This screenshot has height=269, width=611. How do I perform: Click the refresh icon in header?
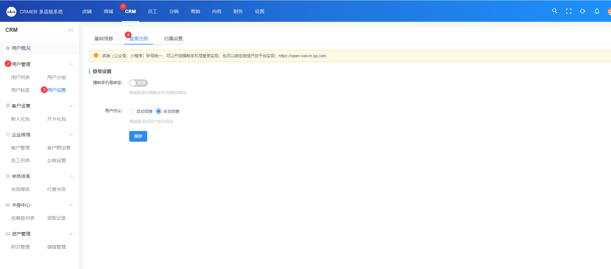(583, 11)
